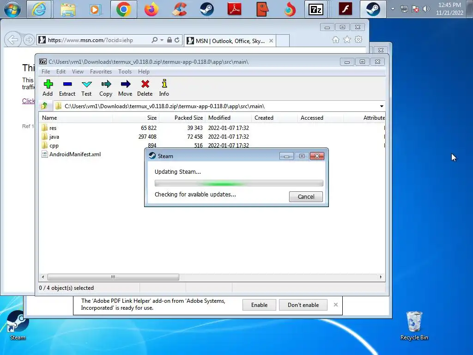Click the search magnifier in address bar
The image size is (473, 355).
pyautogui.click(x=155, y=40)
